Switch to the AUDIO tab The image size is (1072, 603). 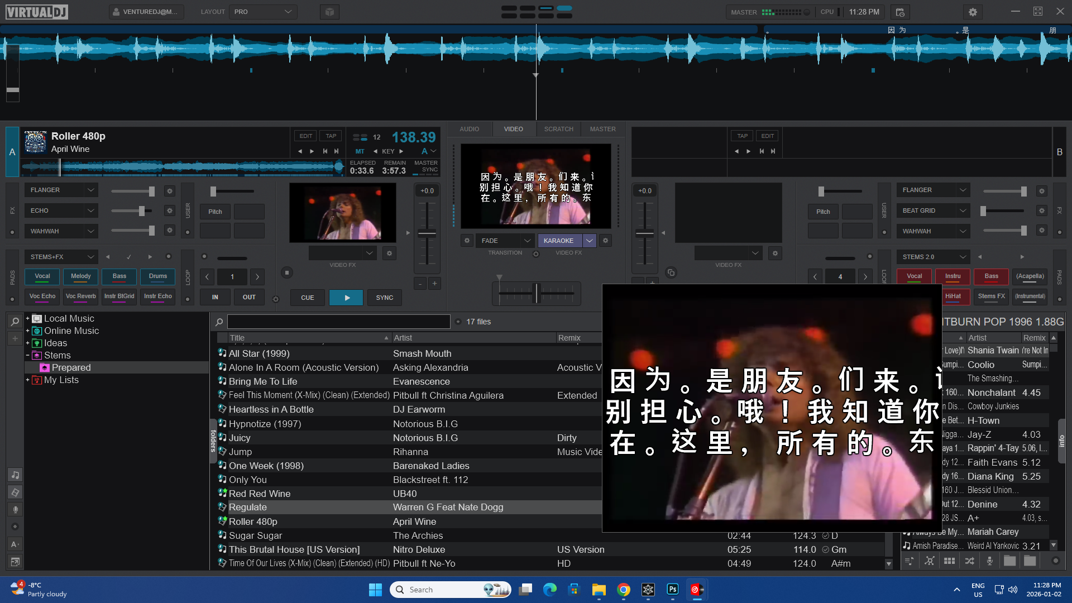pos(469,129)
